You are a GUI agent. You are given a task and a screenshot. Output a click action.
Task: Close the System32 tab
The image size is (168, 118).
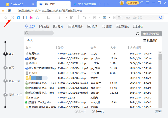[33, 4]
